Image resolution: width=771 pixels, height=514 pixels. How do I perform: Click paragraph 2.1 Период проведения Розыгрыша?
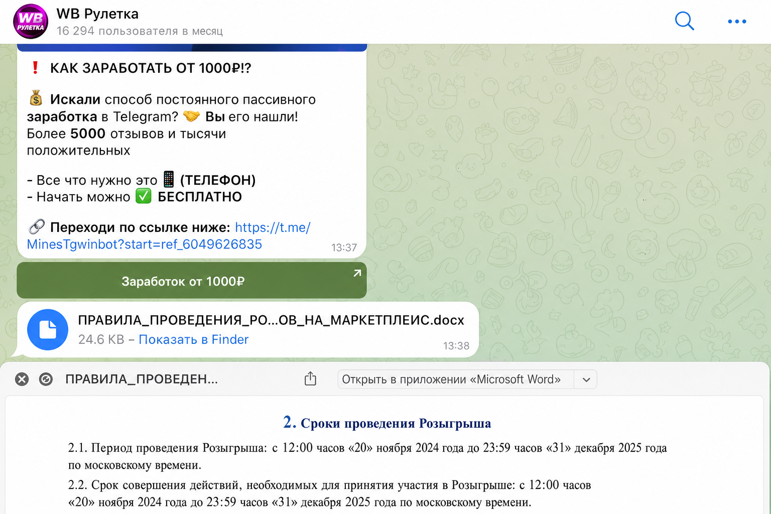367,456
